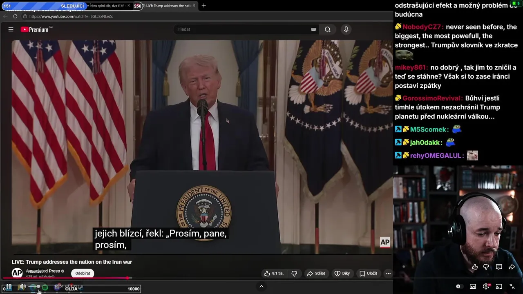Reload the page with browser refresh icon
This screenshot has height=294, width=523.
15,16
